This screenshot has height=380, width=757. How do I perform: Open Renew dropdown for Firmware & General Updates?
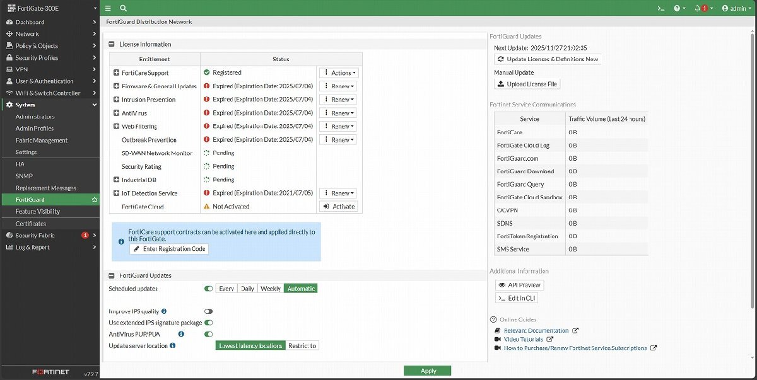[x=339, y=86]
